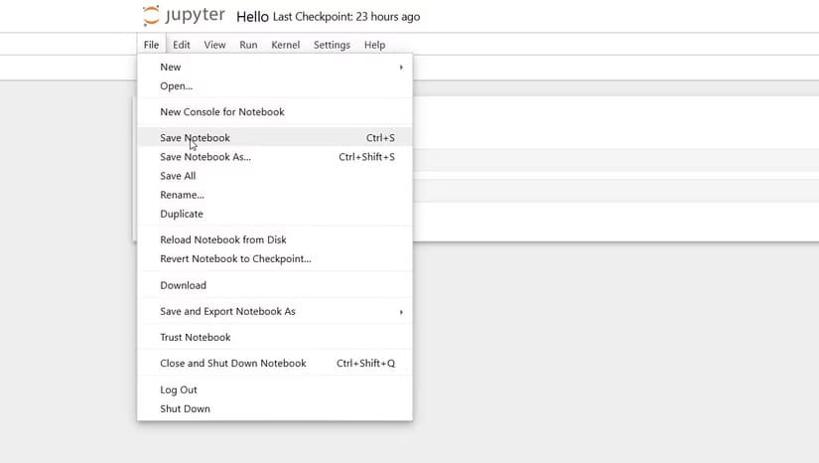Select Revert Notebook to Checkpoint
This screenshot has width=819, height=463.
coord(235,259)
